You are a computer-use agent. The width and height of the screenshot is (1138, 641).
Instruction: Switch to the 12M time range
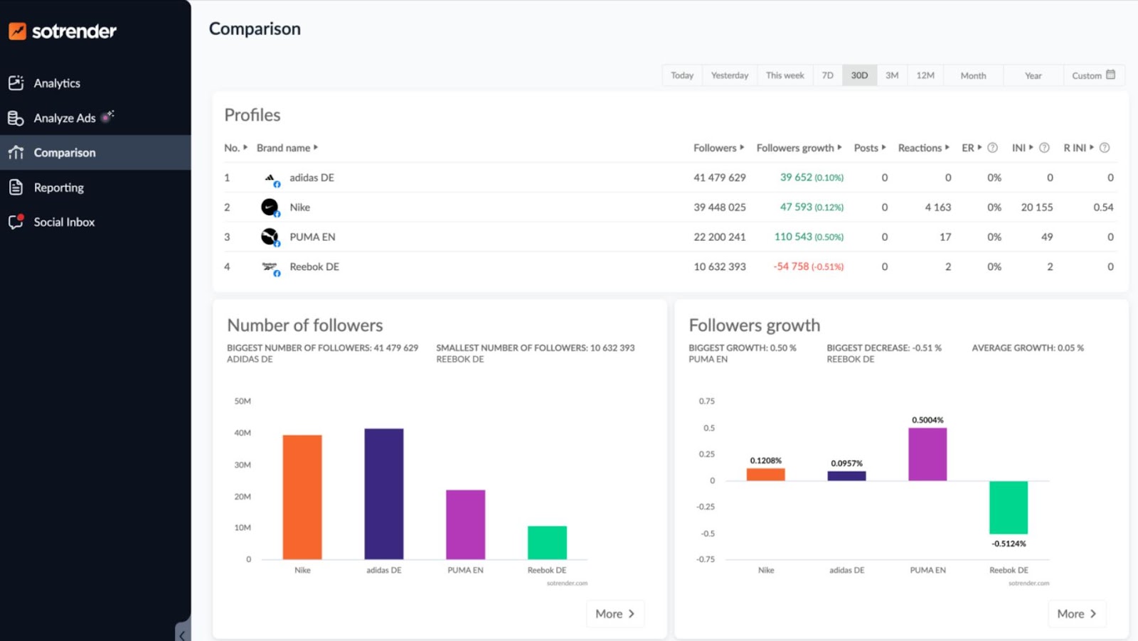coord(925,75)
